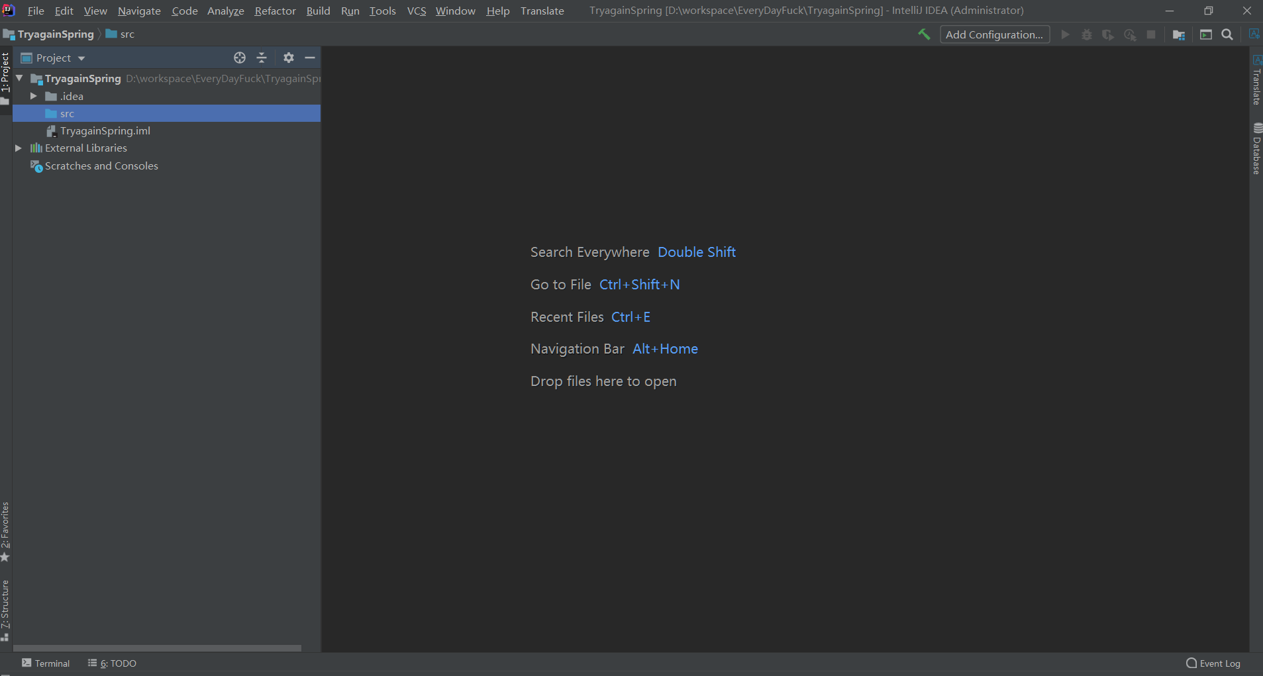The height and width of the screenshot is (676, 1263).
Task: Open the Code menu
Action: pos(185,11)
